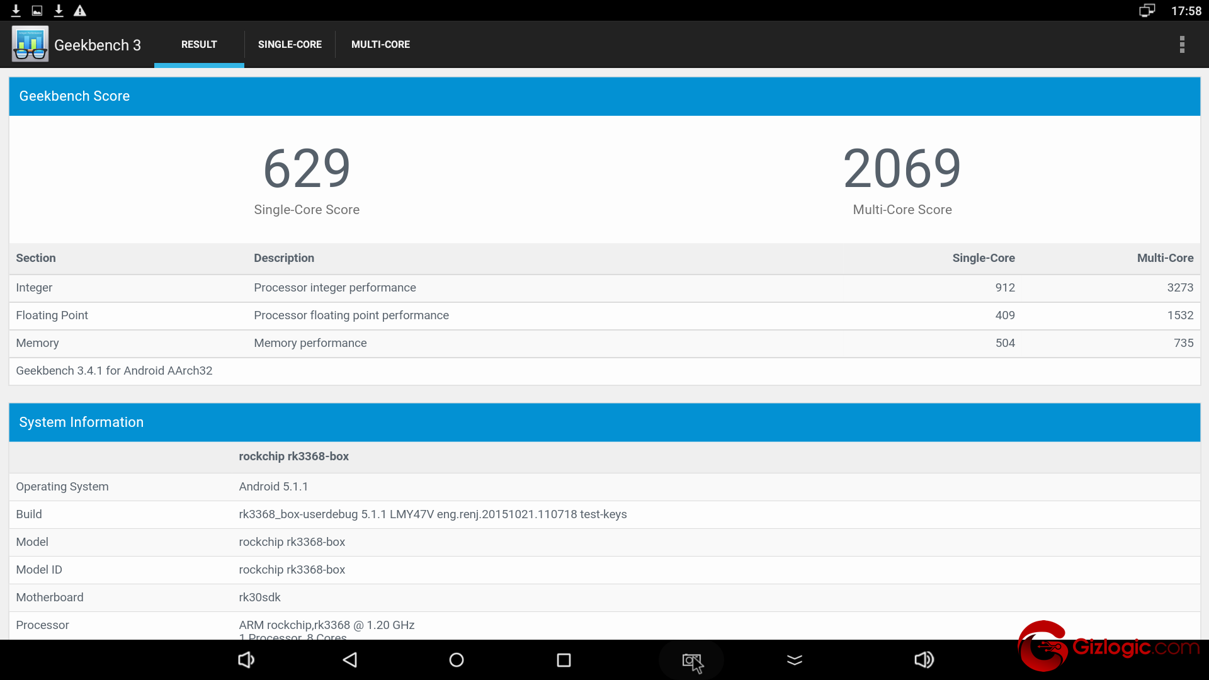Click 'Processor integer performance' description
The image size is (1209, 680).
[x=334, y=288]
